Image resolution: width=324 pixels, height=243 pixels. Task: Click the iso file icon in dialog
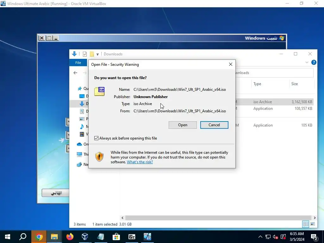(x=99, y=91)
